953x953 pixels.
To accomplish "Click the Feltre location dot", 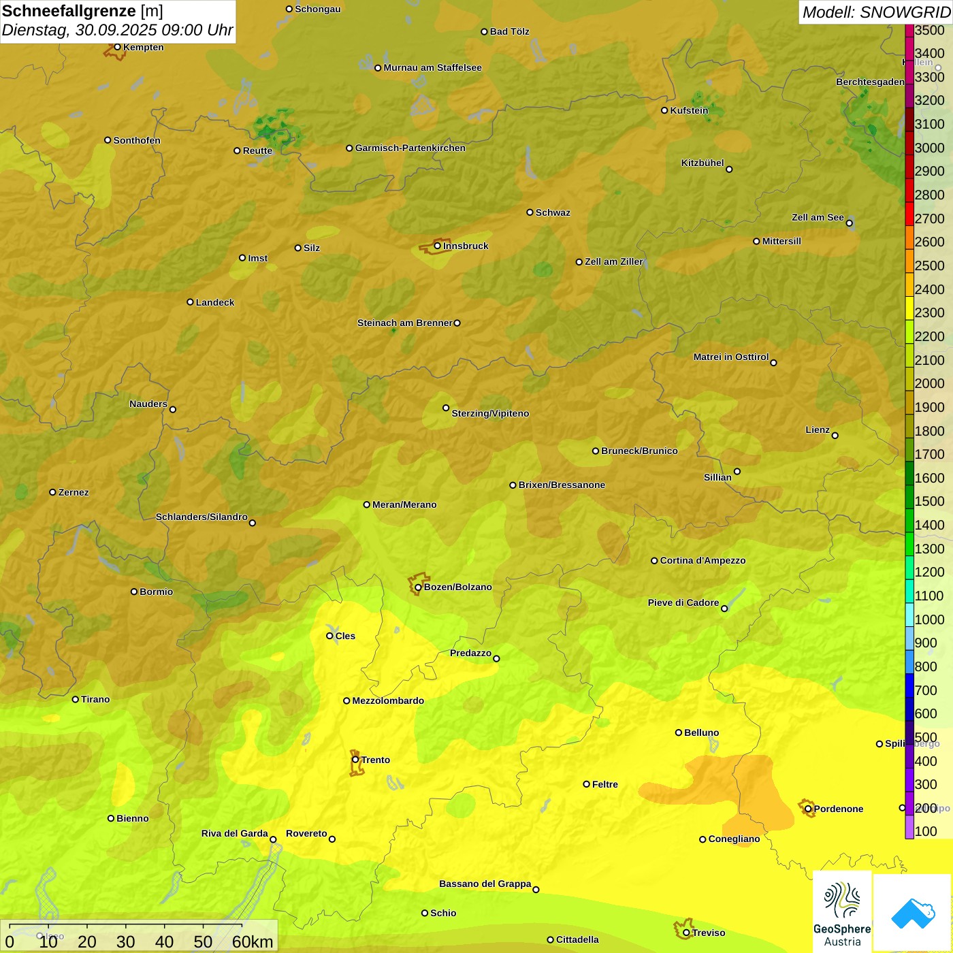I will tap(586, 784).
